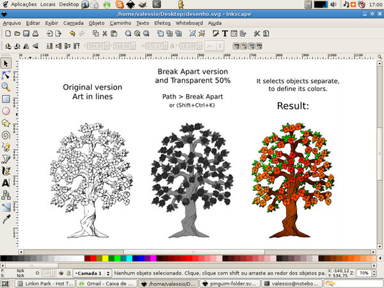This screenshot has width=384, height=288.
Task: Pick the magenta palette swatch
Action: (x=154, y=258)
